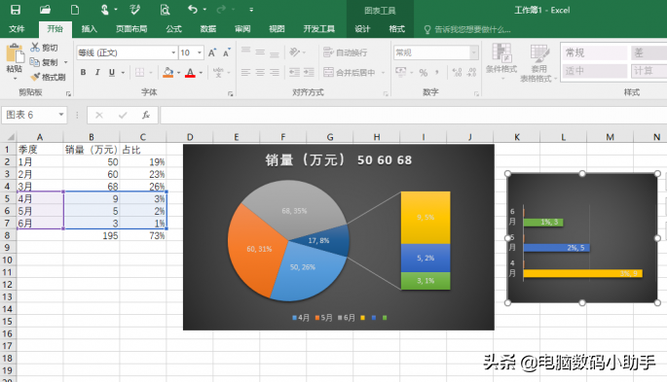This screenshot has width=667, height=382.
Task: Increase font size with the large A icon
Action: coord(211,52)
